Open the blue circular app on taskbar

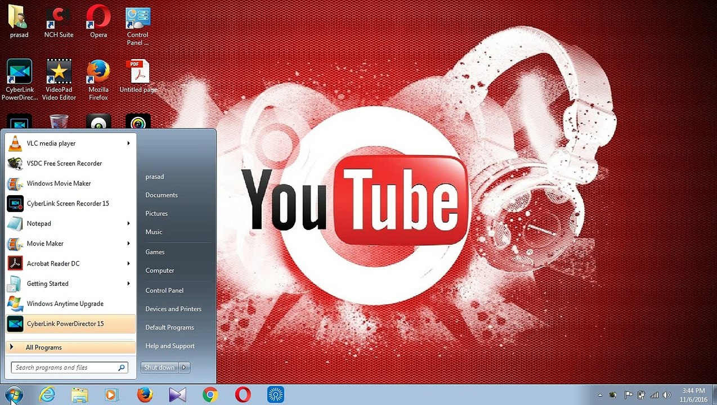click(x=275, y=395)
